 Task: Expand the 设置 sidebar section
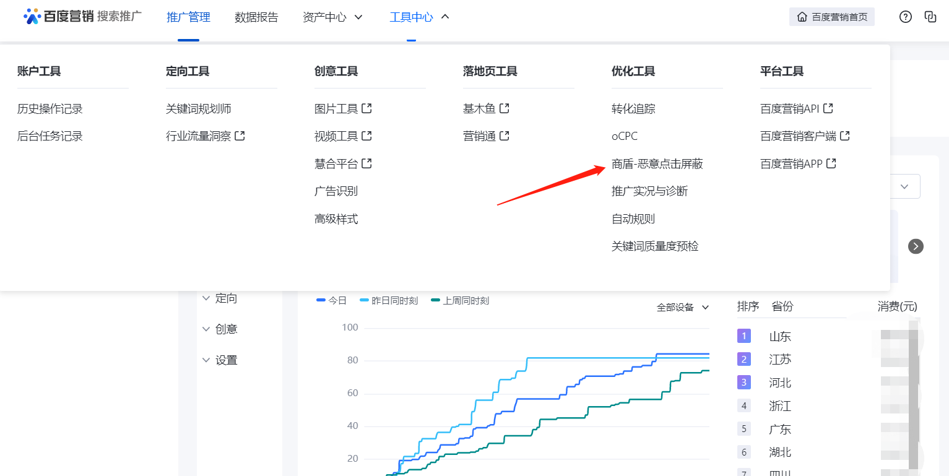point(220,360)
